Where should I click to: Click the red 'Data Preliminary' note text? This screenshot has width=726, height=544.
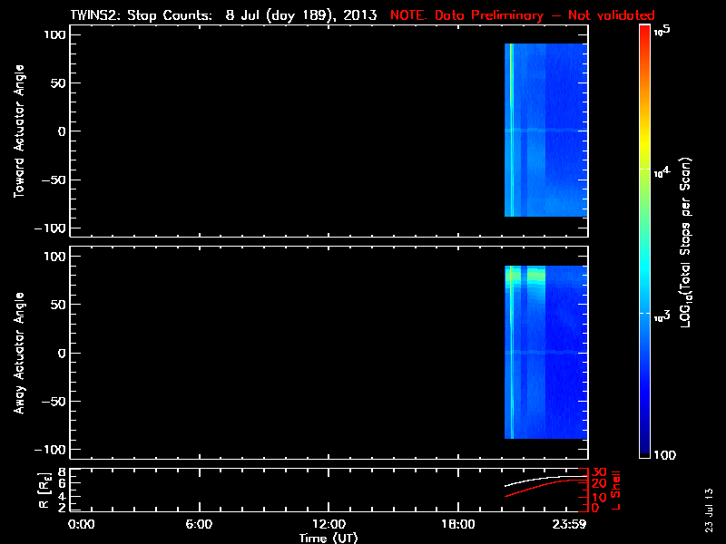(523, 15)
